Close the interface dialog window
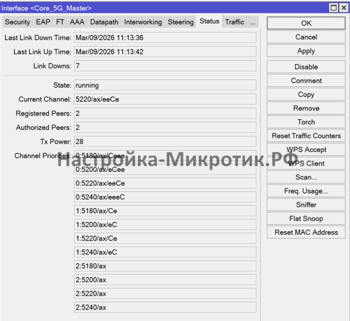Viewport: 350px width, 321px height. [x=343, y=8]
